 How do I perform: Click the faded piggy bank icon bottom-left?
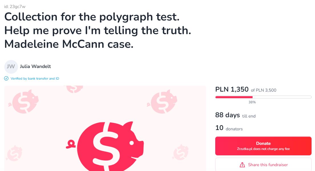[15, 153]
